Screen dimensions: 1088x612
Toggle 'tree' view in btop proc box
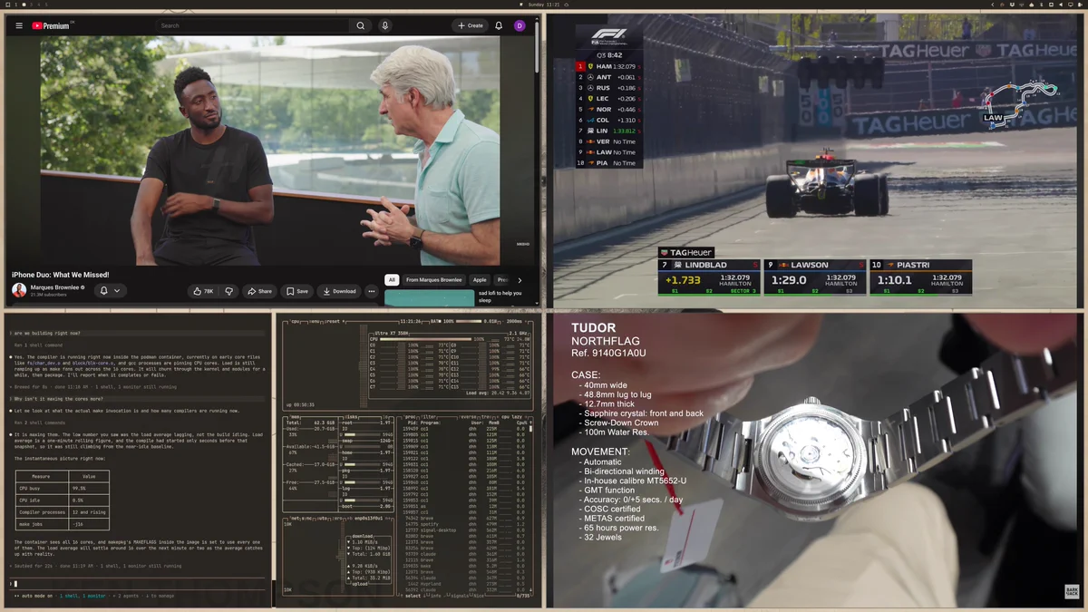coord(487,417)
